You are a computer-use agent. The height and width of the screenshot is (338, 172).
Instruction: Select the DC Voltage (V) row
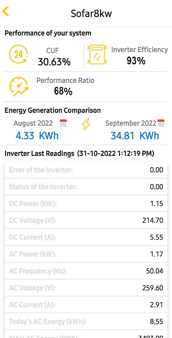coord(86,220)
